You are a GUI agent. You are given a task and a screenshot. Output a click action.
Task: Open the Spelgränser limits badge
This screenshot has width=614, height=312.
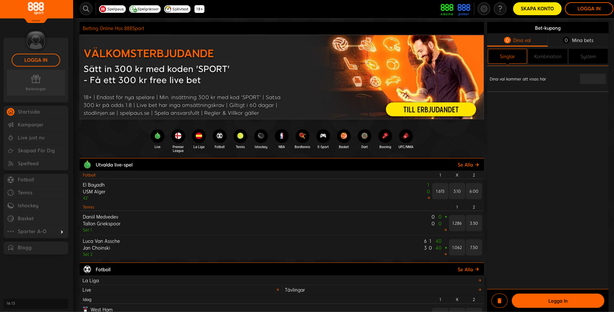(145, 9)
